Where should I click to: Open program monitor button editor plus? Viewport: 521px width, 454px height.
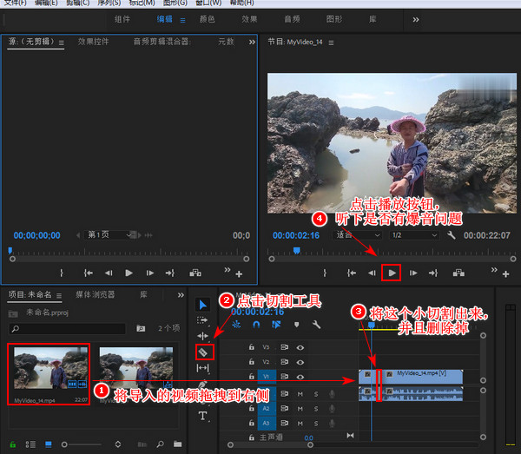click(x=505, y=274)
